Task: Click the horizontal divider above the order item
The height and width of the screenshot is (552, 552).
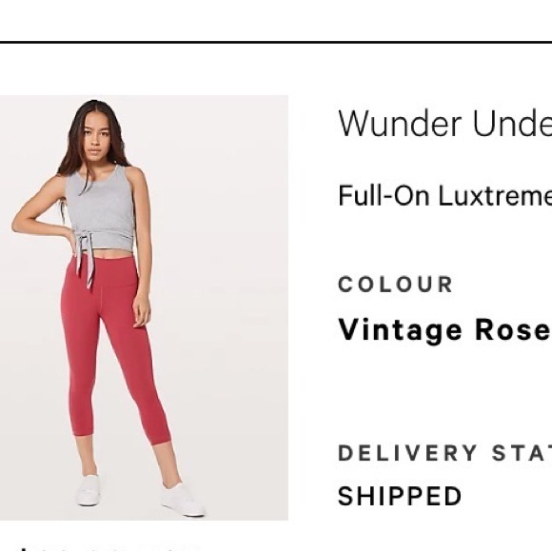Action: (x=276, y=42)
